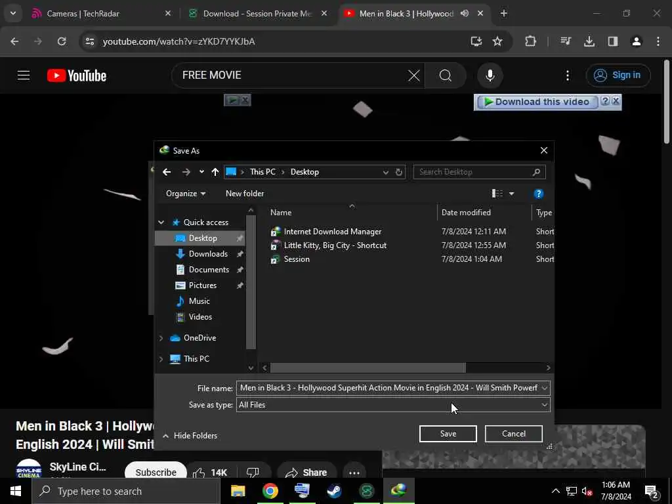Open Pictures in the navigation pane
The width and height of the screenshot is (672, 504).
[202, 286]
